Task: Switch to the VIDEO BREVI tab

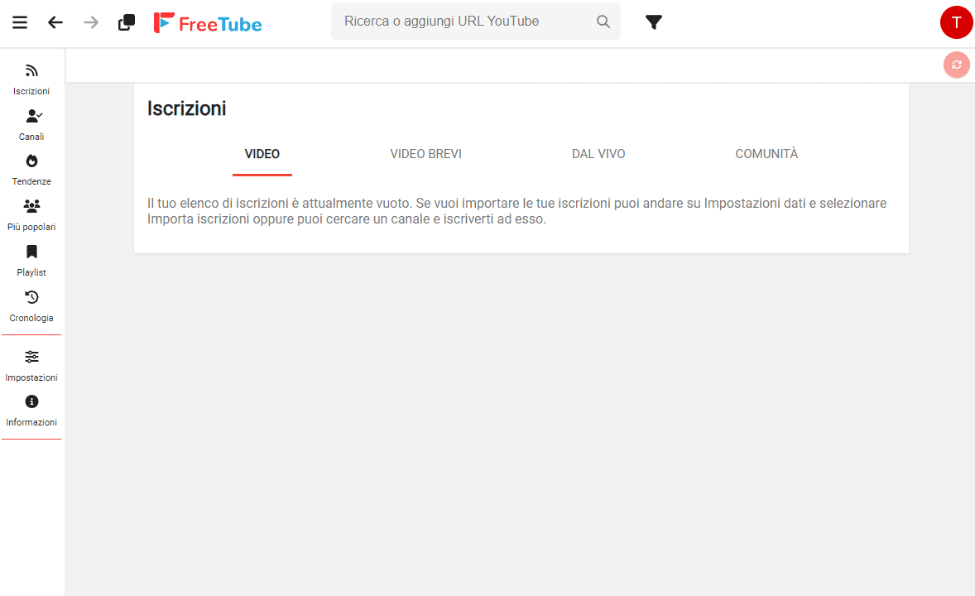Action: coord(426,154)
